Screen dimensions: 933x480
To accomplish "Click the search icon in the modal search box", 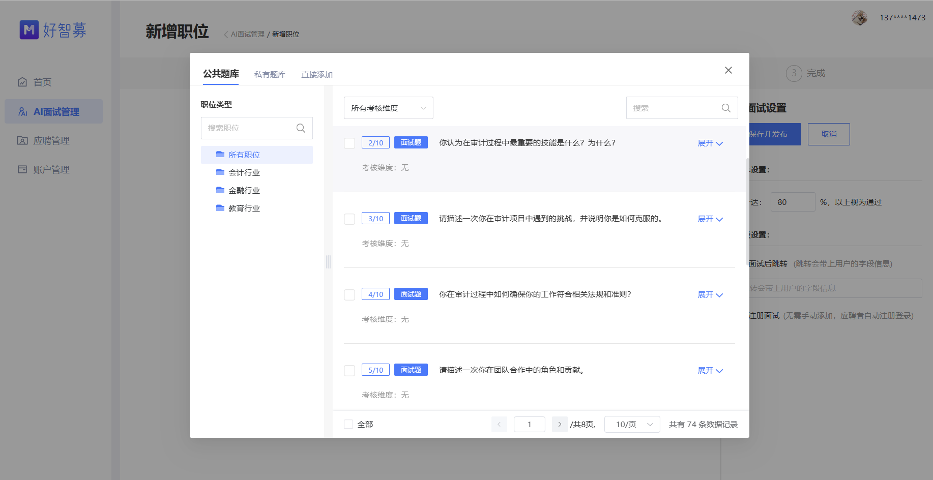I will click(726, 108).
